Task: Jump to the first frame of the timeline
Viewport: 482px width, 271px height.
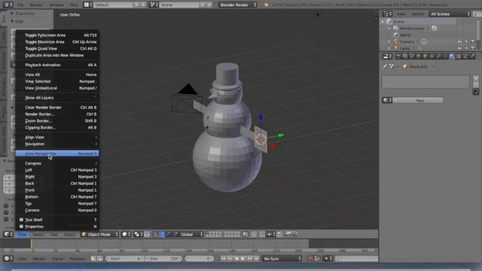Action: tap(223, 259)
